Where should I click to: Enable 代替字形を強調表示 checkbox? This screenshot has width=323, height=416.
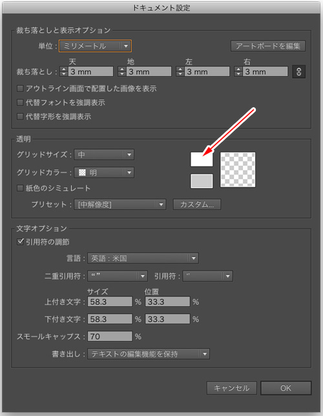tap(20, 116)
